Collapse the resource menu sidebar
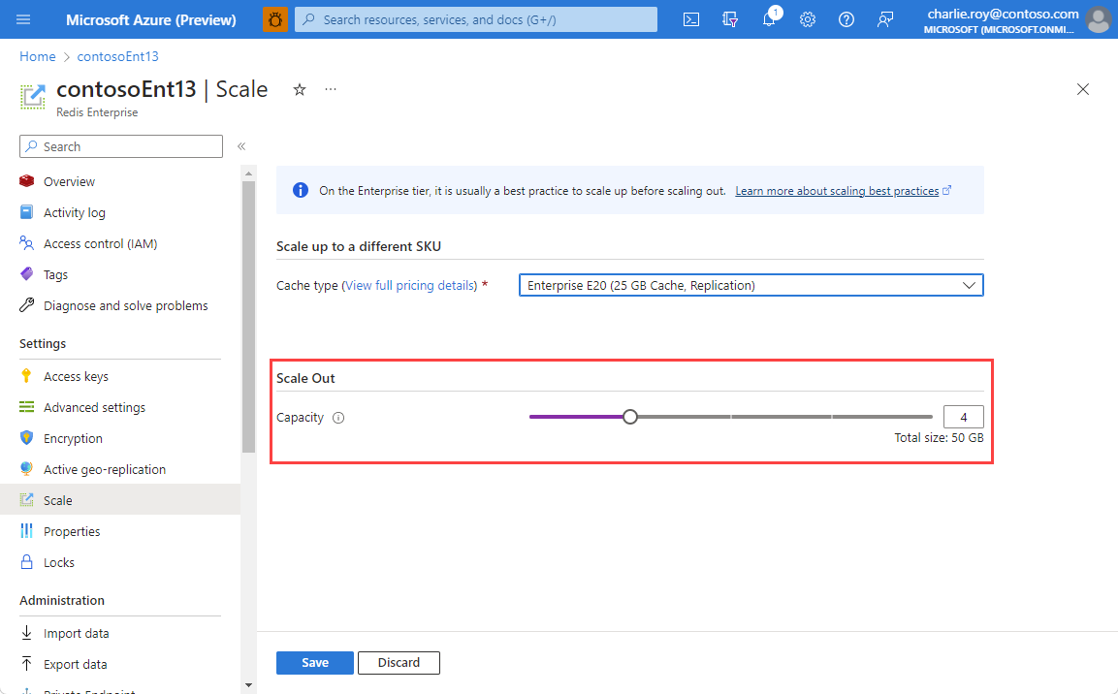Screen dimensions: 1118x694 pos(240,146)
